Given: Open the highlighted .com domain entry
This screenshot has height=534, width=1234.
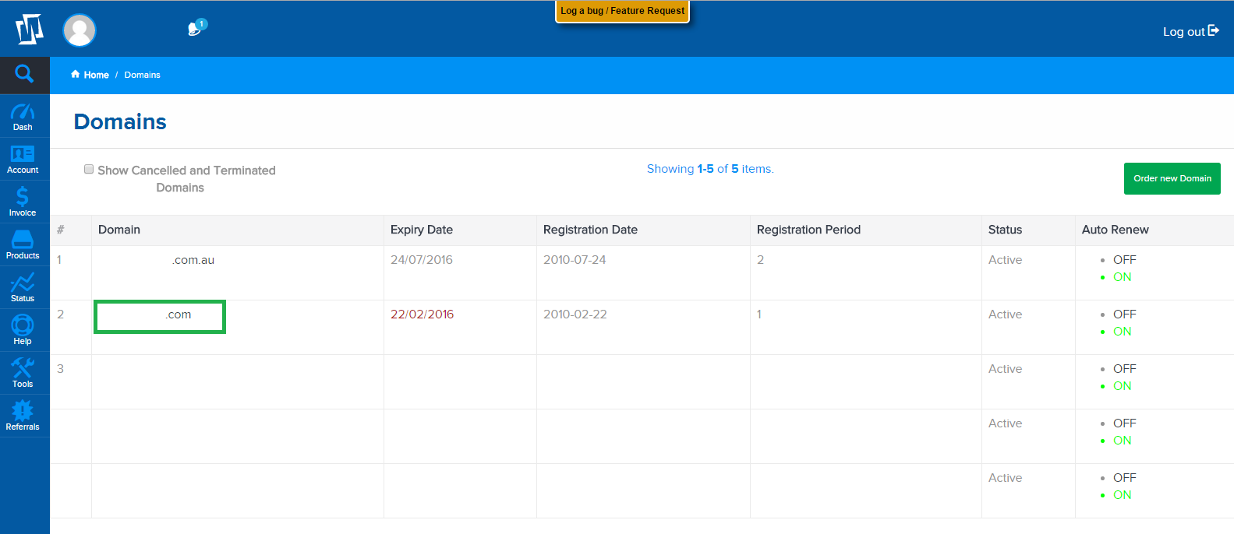Looking at the screenshot, I should point(178,315).
